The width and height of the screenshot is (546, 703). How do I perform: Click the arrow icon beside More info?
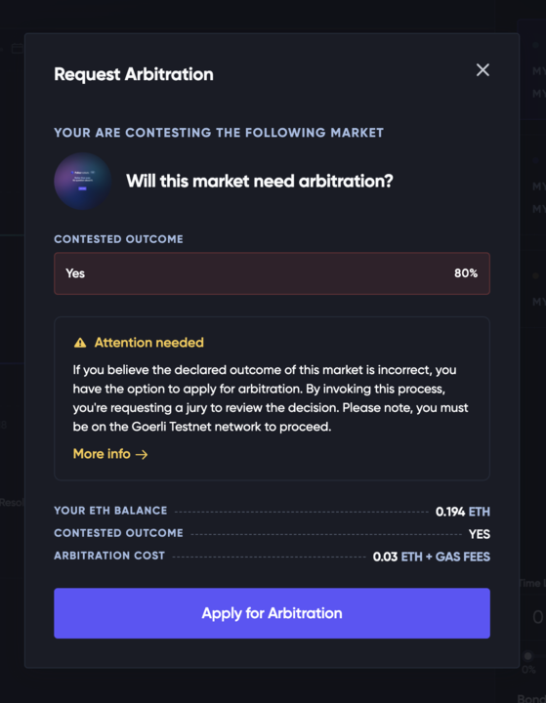pyautogui.click(x=142, y=455)
